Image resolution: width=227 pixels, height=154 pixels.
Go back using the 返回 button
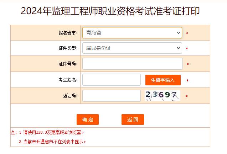pos(133,120)
